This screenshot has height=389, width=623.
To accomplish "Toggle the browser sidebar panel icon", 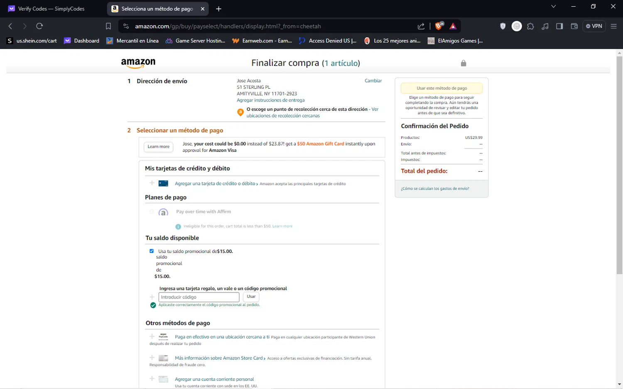I will coord(559,26).
